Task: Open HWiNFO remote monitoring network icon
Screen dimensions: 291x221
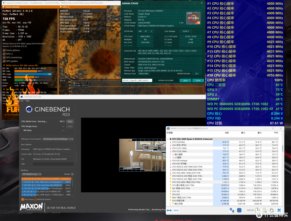Action: pos(232,210)
